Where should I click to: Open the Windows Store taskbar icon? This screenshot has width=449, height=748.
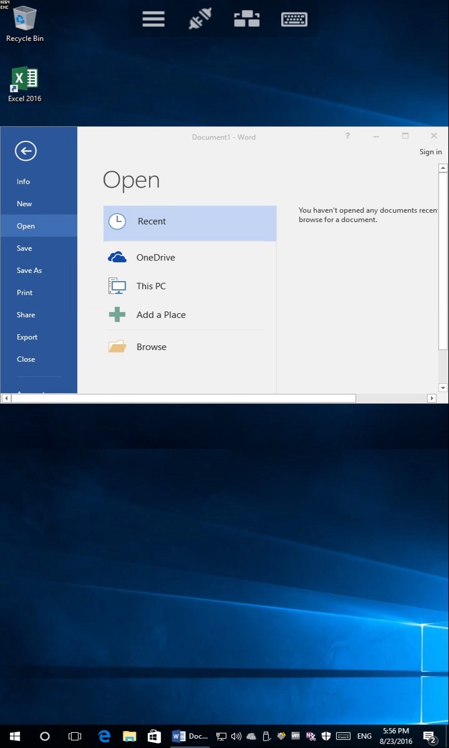(154, 736)
